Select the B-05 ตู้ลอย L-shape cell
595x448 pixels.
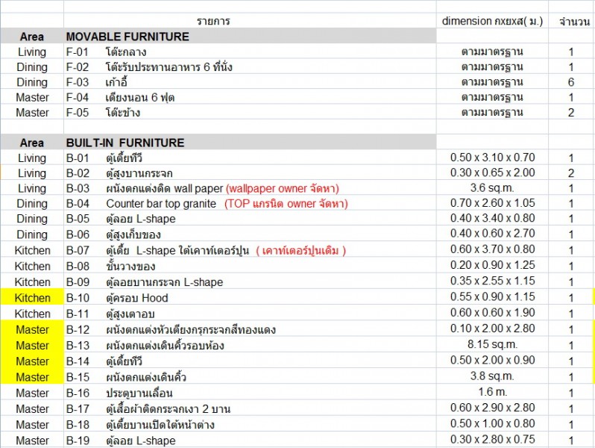[250, 219]
